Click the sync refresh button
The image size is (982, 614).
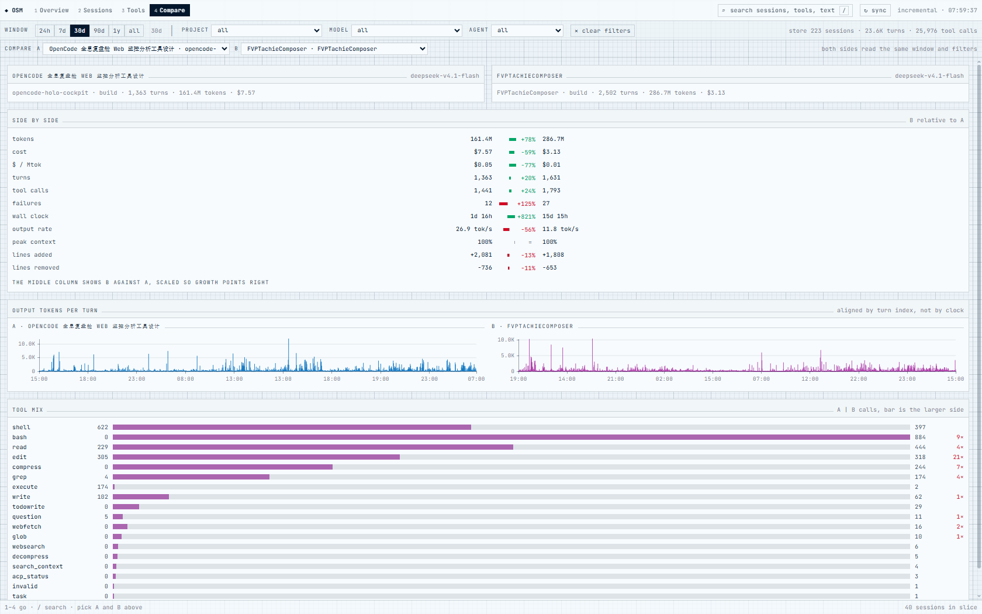pos(875,11)
